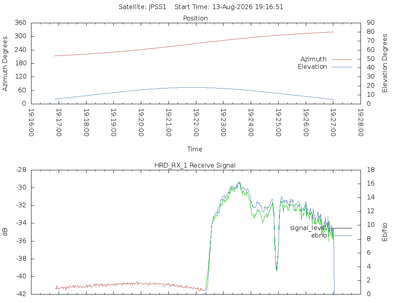Click the signal_level legend label

309,228
